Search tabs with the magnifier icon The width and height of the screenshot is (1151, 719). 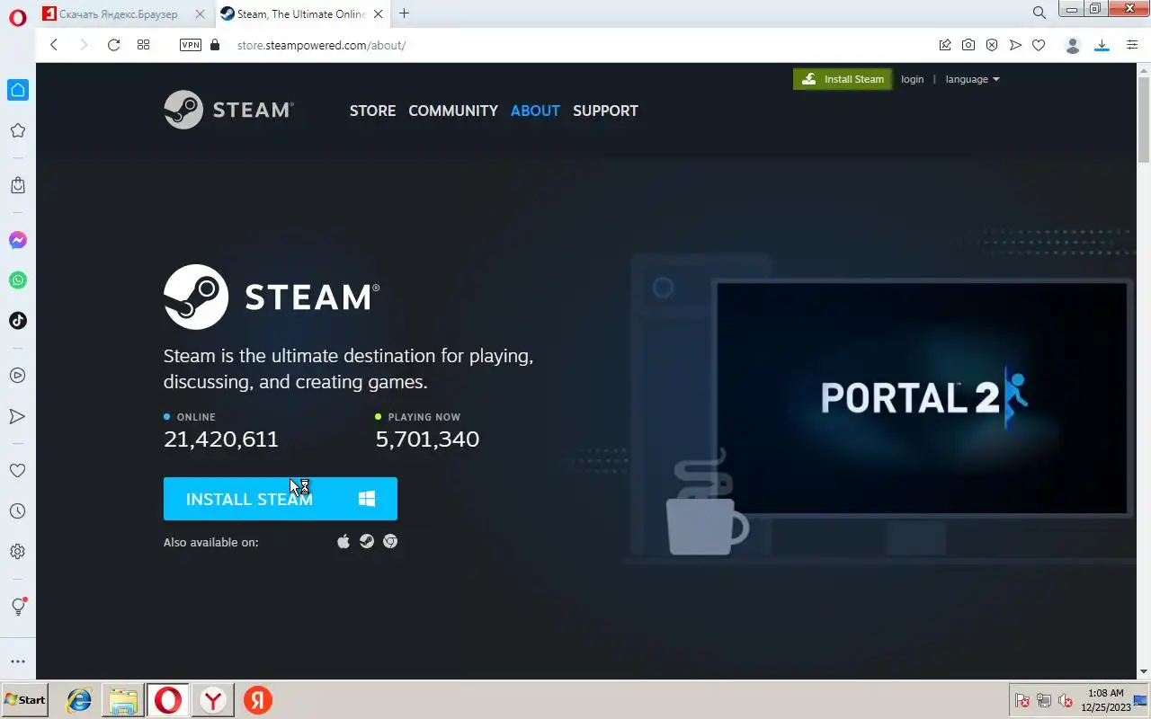click(x=1039, y=13)
